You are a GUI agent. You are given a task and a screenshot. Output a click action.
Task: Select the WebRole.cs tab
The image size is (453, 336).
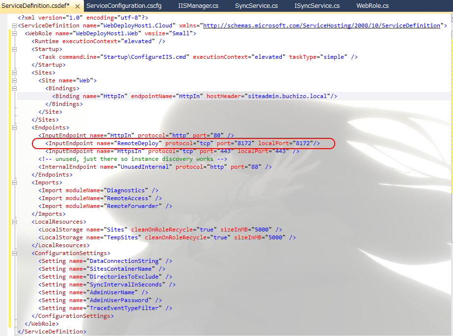coord(372,6)
